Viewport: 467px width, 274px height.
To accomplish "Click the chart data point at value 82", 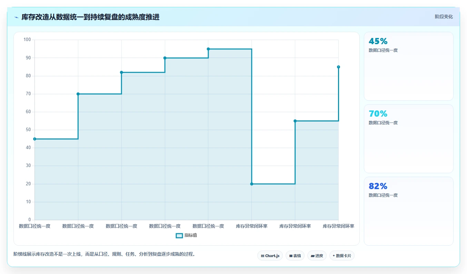I will pos(121,72).
